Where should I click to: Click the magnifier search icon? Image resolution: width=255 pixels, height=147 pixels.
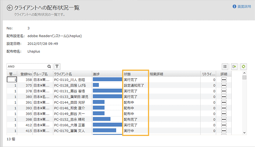pyautogui.click(x=49, y=66)
